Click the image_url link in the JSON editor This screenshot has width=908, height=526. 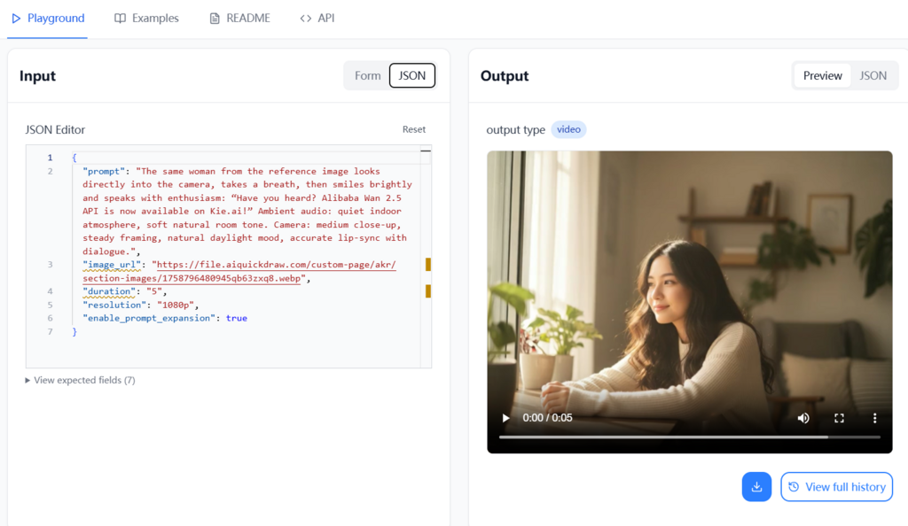pos(276,265)
